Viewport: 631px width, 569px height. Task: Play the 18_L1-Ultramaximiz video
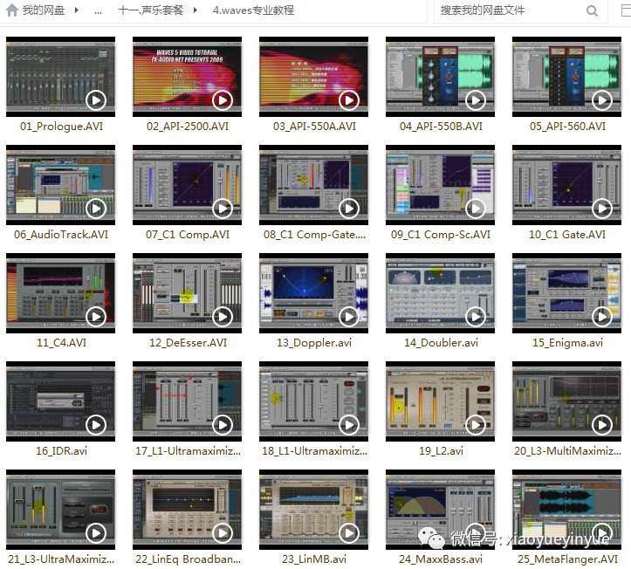(x=349, y=425)
